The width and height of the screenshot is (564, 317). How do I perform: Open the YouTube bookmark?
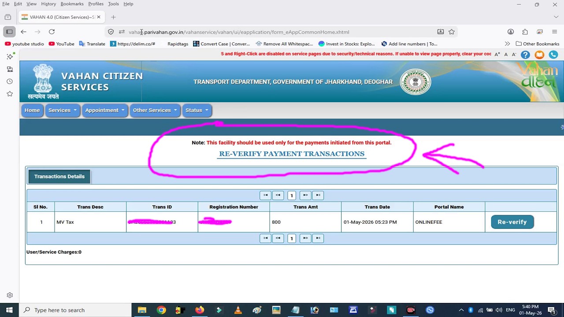click(x=61, y=44)
